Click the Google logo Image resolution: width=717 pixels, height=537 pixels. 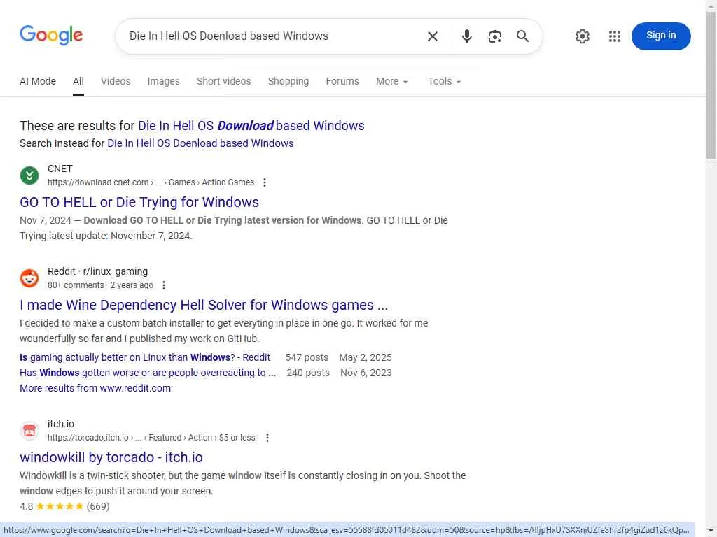pyautogui.click(x=51, y=35)
